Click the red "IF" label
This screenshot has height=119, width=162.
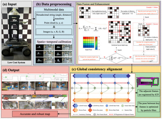[130, 57]
